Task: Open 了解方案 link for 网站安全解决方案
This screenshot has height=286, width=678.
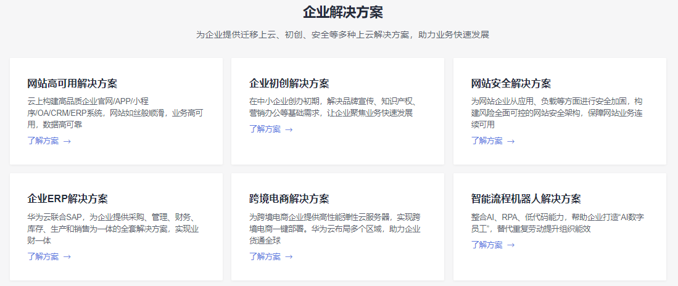Action: pos(487,141)
